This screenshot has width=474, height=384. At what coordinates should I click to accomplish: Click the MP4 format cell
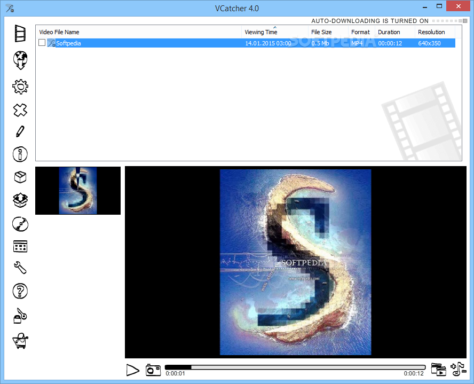coord(357,43)
